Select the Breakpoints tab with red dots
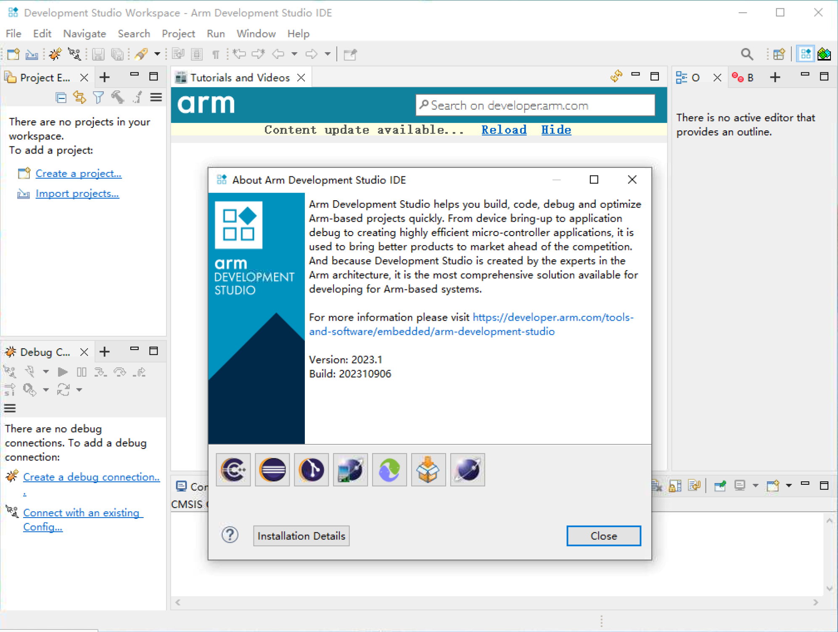The height and width of the screenshot is (632, 838). [x=743, y=77]
